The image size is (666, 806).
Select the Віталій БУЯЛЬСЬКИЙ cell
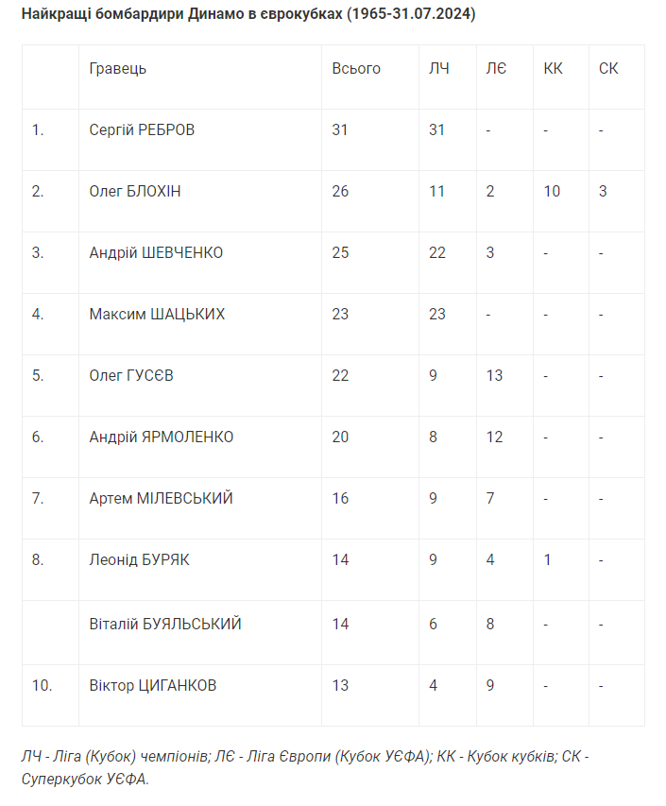coord(165,624)
